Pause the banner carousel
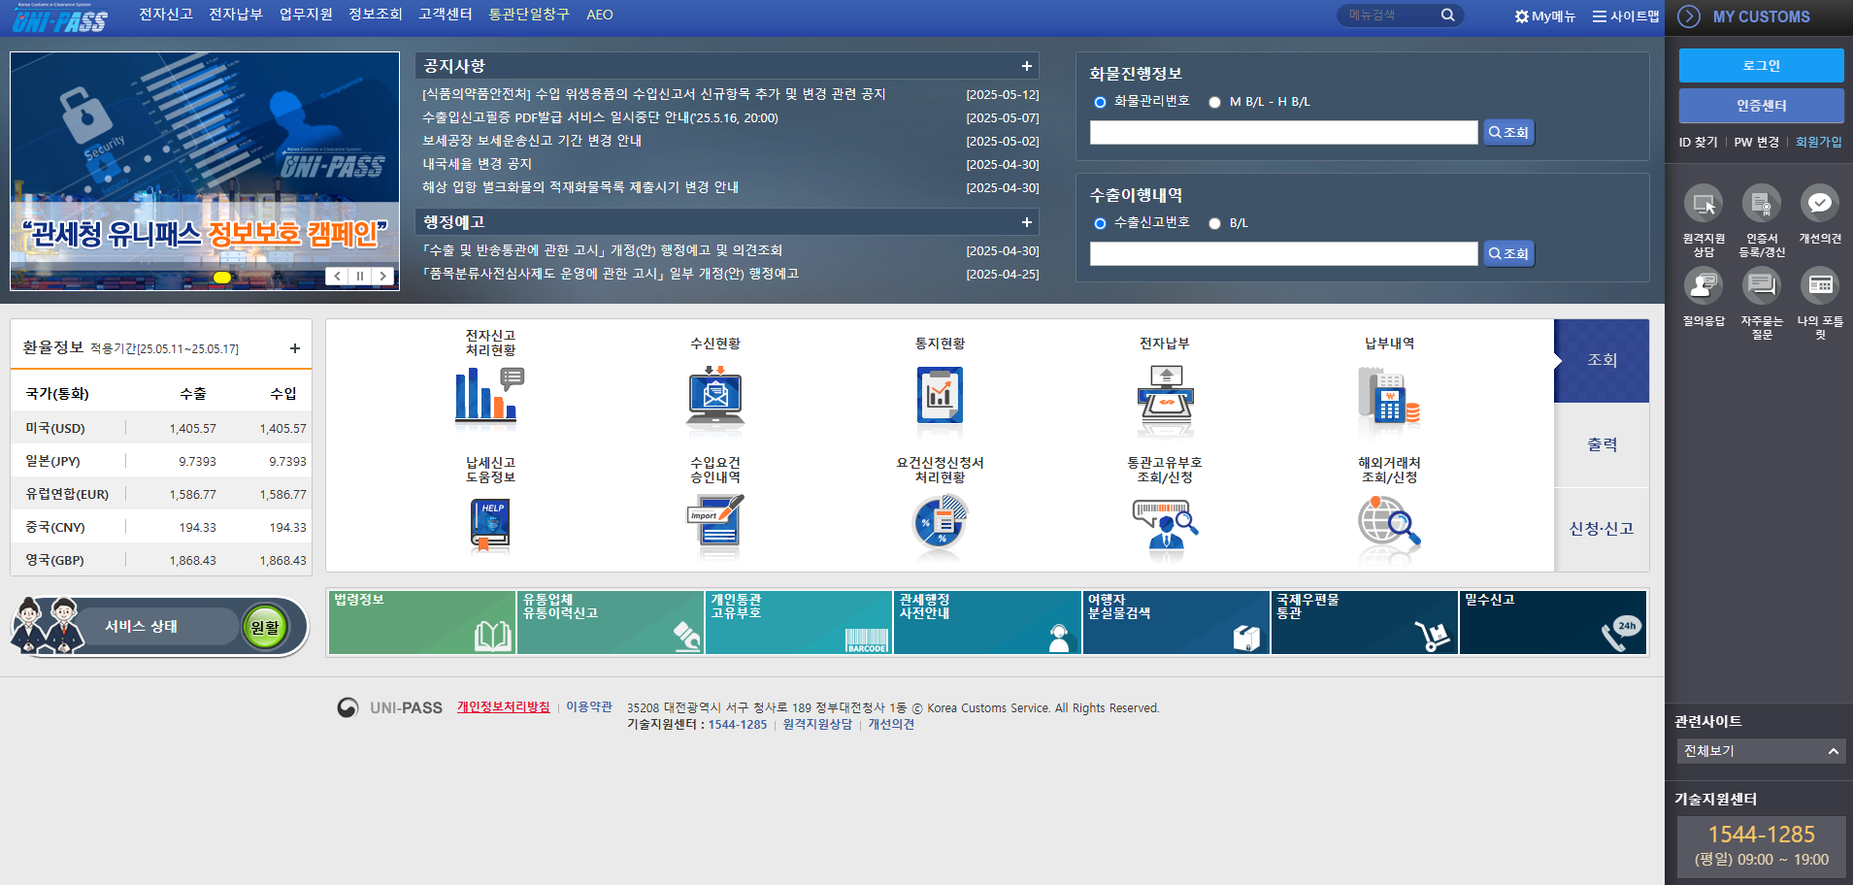This screenshot has width=1853, height=885. click(359, 276)
